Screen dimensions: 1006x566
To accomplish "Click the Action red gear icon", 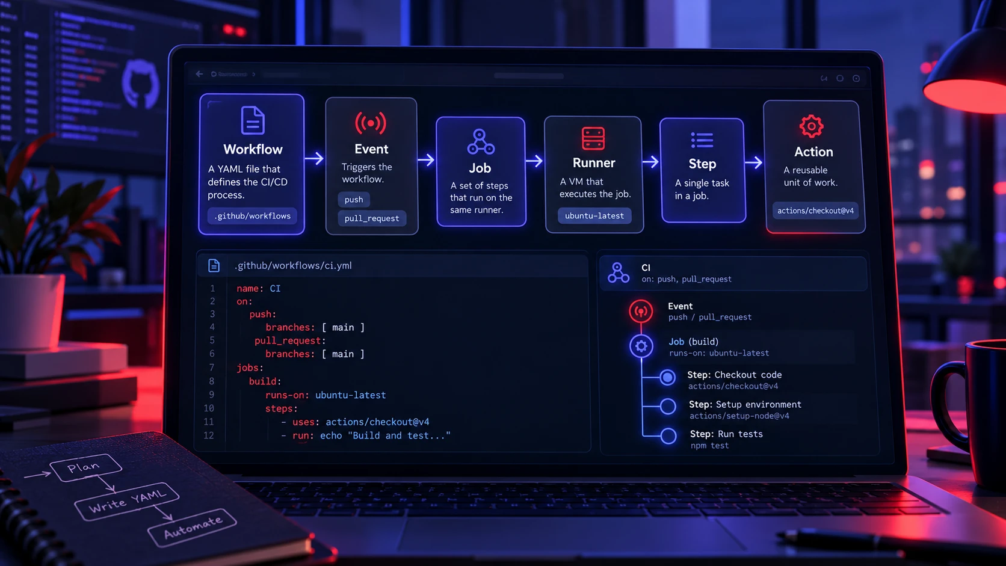I will tap(811, 126).
